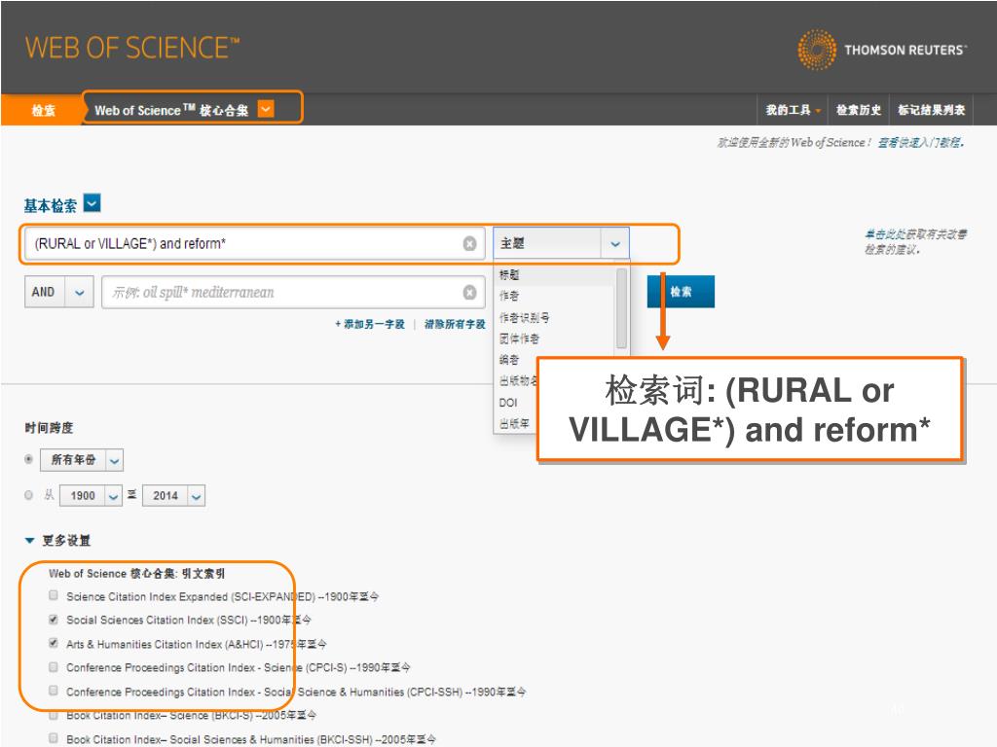Choose 团体作者 in the field list
The width and height of the screenshot is (997, 747).
pyautogui.click(x=519, y=338)
